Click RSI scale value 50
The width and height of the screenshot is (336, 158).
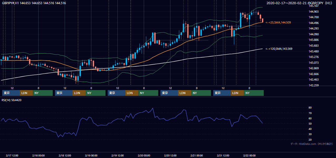310,124
